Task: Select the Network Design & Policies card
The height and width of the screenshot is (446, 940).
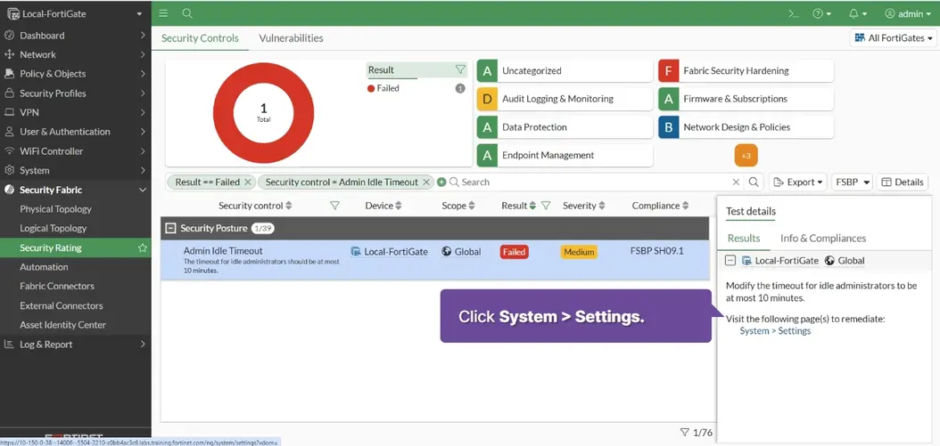Action: [x=746, y=127]
